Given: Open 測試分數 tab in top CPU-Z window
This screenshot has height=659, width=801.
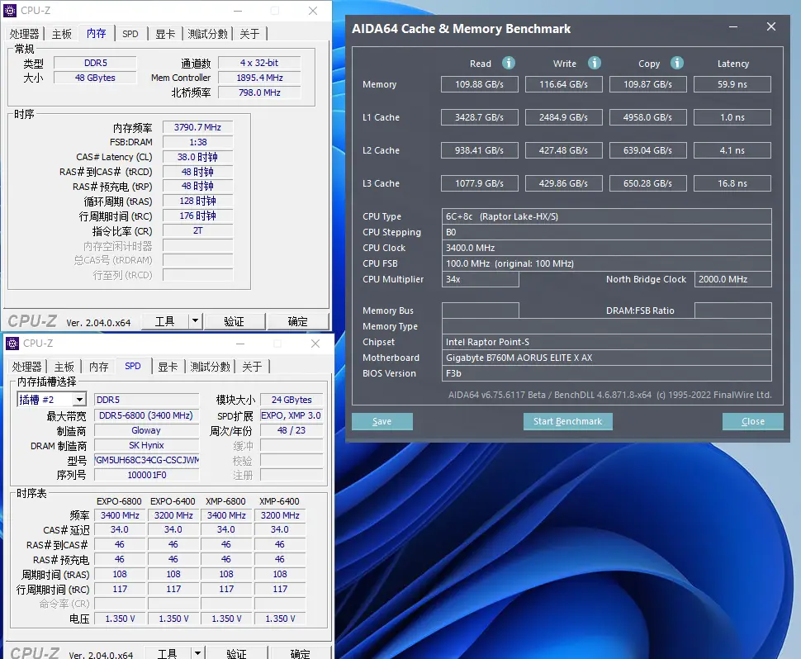Looking at the screenshot, I should (207, 34).
